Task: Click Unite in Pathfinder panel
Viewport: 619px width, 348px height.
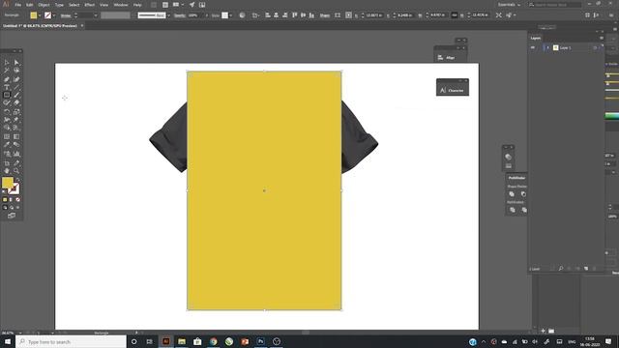Action: (512, 194)
